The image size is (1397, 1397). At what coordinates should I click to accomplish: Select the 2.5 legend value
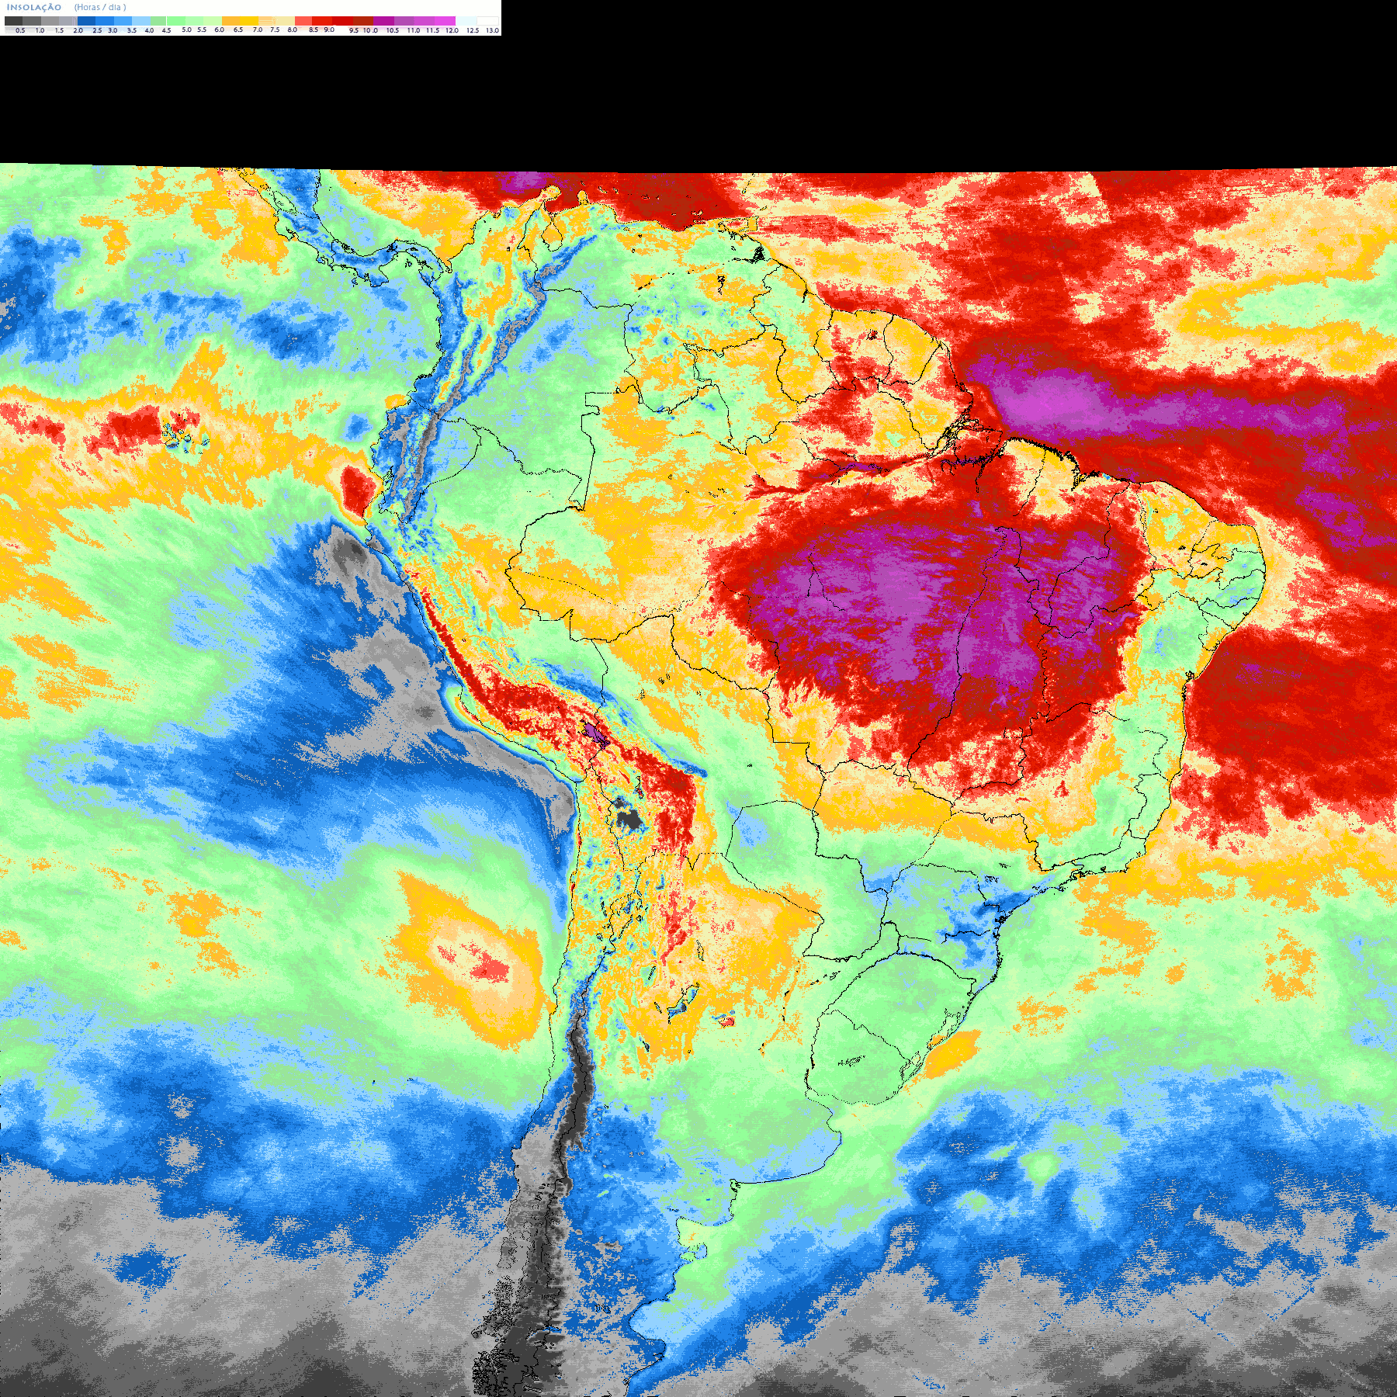coord(97,30)
